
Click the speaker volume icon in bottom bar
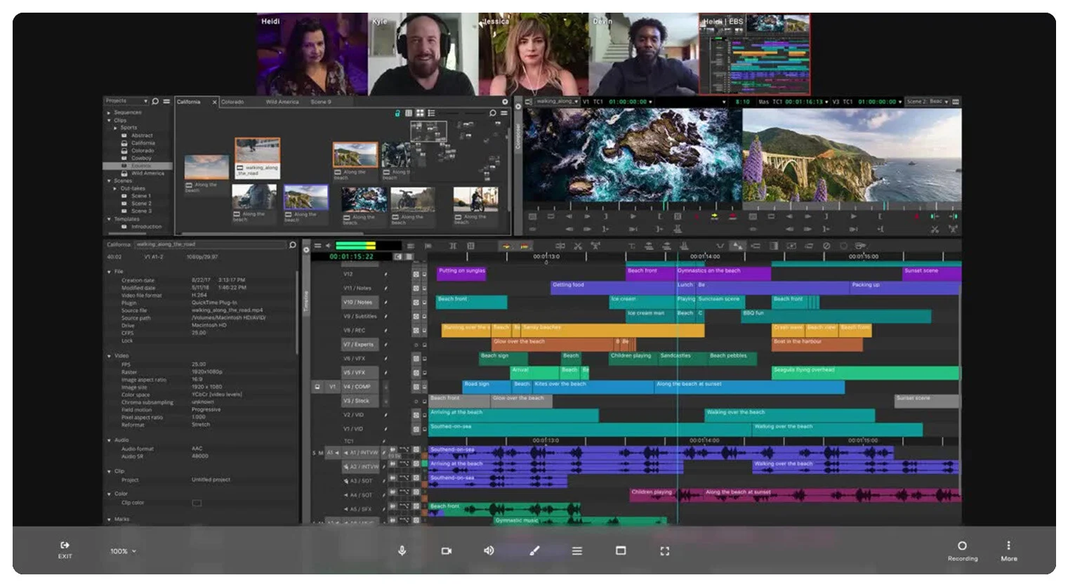click(489, 550)
